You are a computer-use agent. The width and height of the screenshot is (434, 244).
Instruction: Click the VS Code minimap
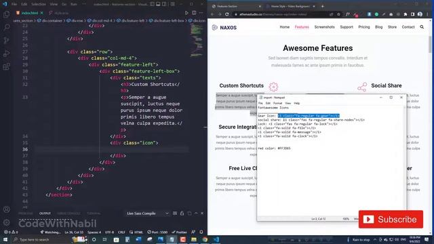(197, 41)
